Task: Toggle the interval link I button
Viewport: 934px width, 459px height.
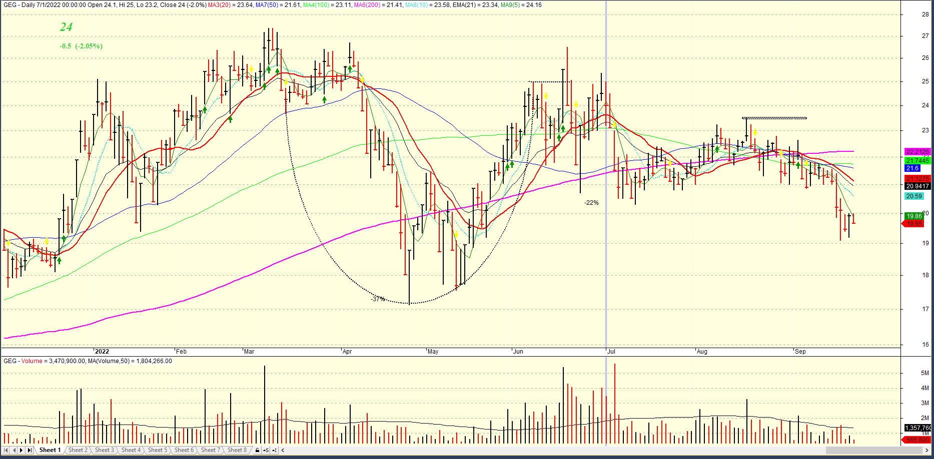Action: coord(274,451)
